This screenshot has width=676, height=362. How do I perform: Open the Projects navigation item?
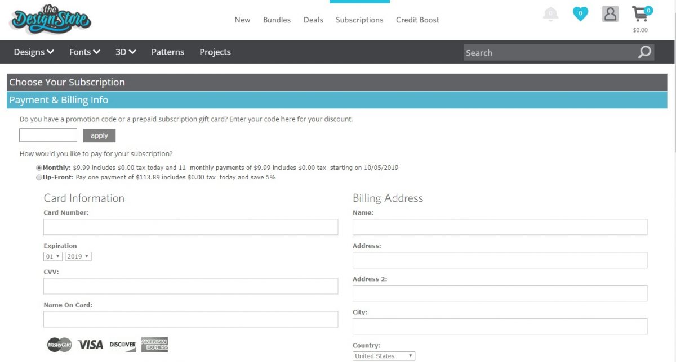tap(215, 52)
